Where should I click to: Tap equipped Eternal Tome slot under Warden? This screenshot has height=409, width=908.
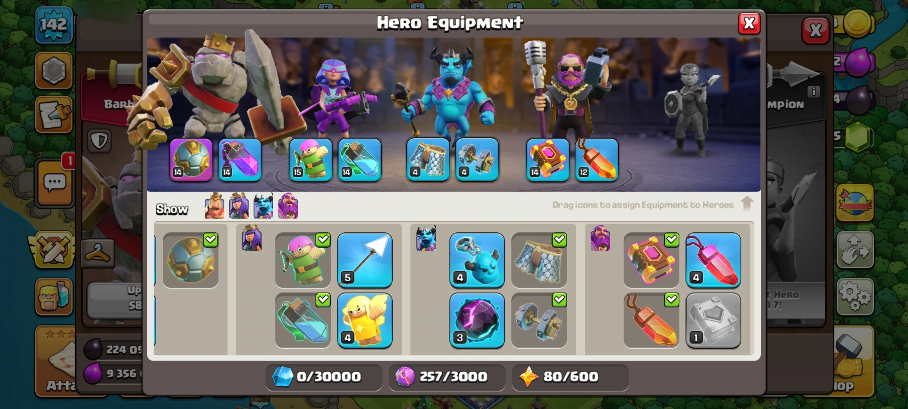pos(547,159)
